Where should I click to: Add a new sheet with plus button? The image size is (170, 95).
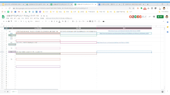coord(5,92)
